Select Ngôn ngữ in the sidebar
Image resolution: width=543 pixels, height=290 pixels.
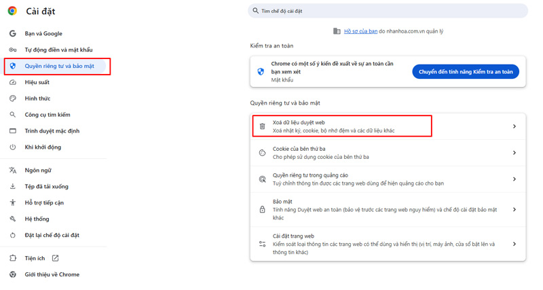tap(38, 170)
